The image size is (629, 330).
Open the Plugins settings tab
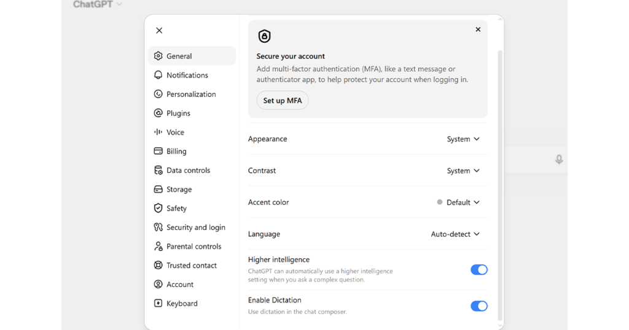(192, 113)
